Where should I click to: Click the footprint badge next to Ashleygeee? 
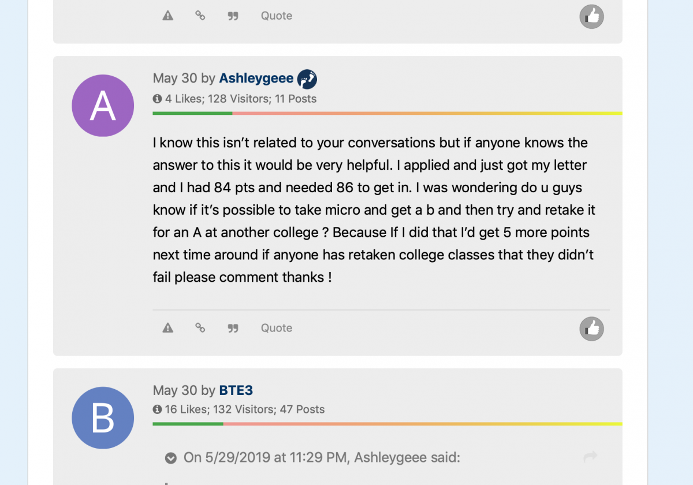tap(307, 79)
